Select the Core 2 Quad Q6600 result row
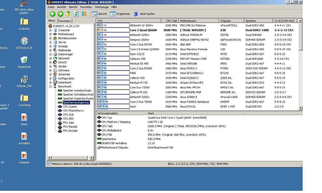 coord(197,30)
